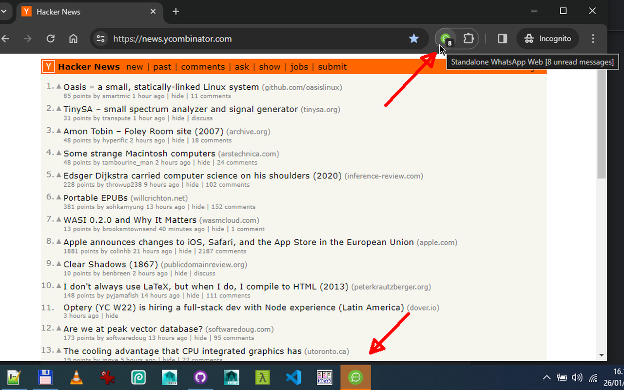Click the volume icon in system tray

[577, 377]
